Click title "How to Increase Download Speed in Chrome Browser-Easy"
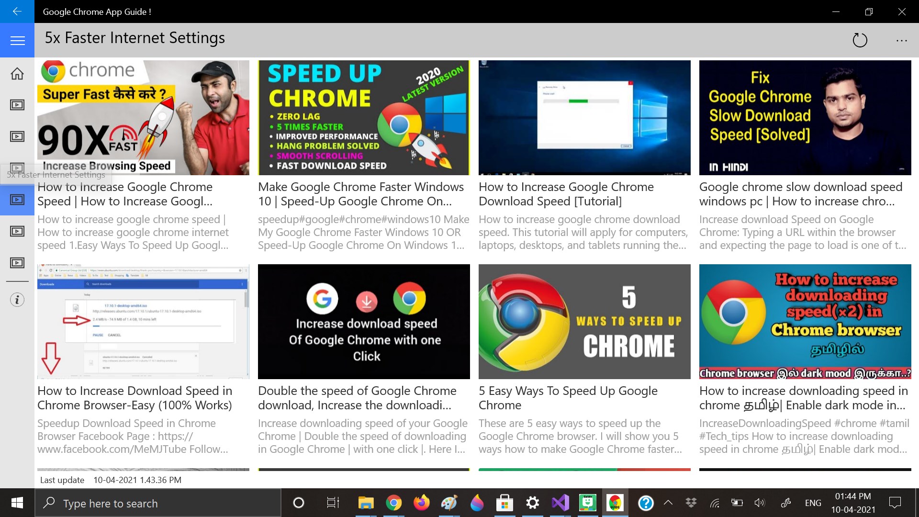 tap(134, 398)
